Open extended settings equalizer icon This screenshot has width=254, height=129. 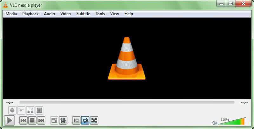click(x=63, y=120)
